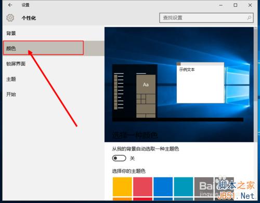Click the desktop color preview image
This screenshot has height=203, width=260.
179,85
